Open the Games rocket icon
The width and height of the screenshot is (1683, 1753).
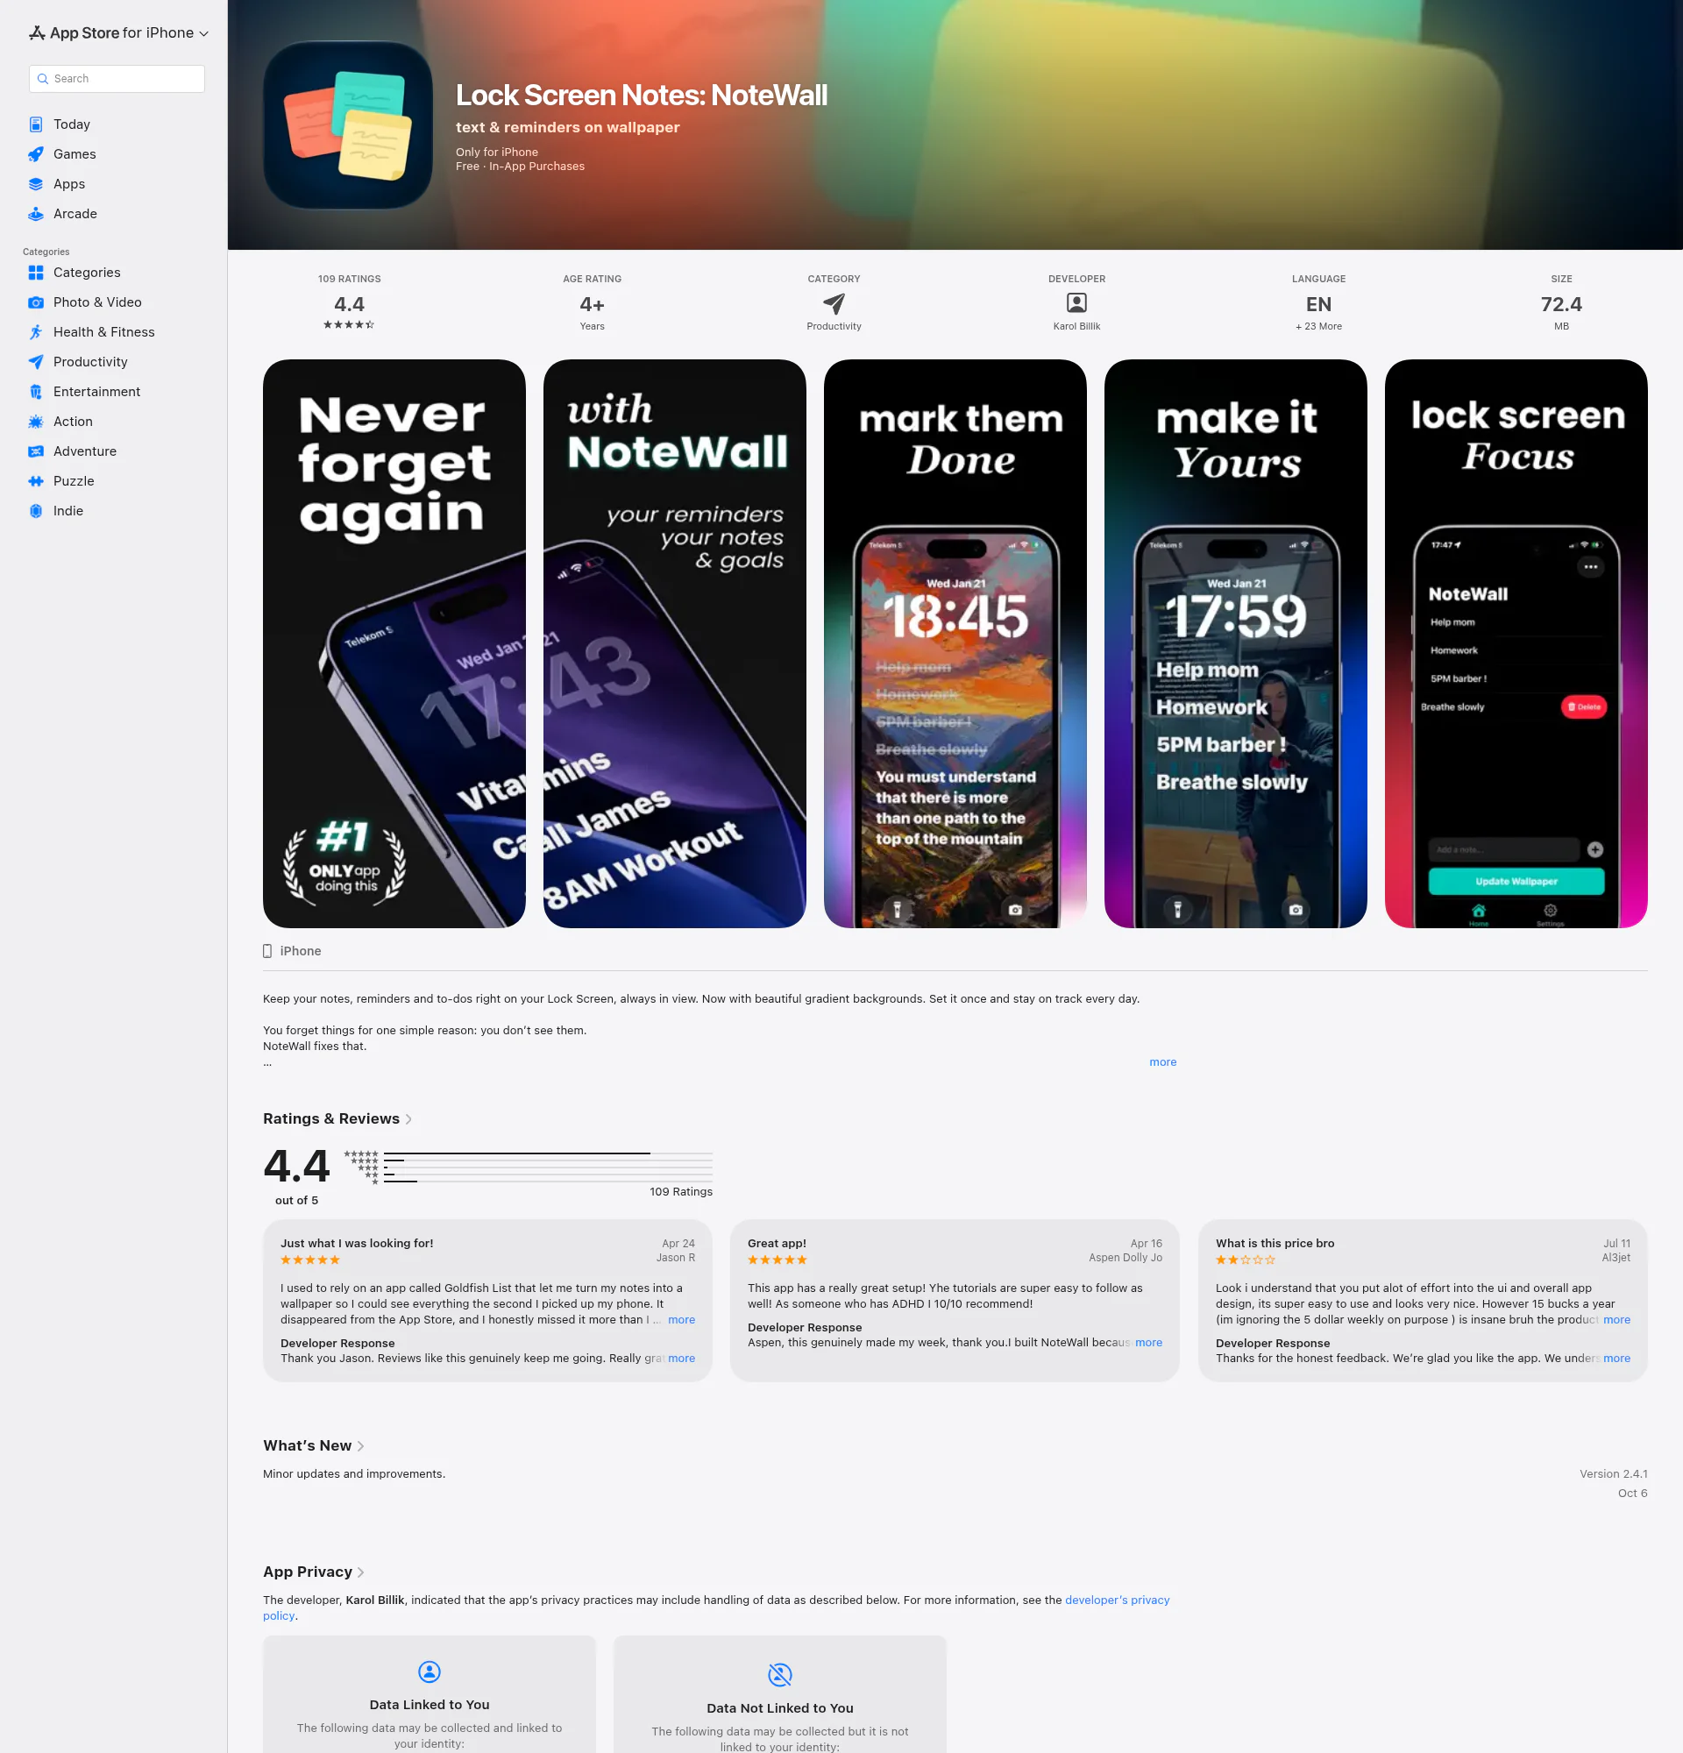pyautogui.click(x=36, y=154)
